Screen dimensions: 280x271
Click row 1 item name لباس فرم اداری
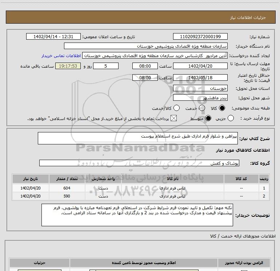coord(172,188)
